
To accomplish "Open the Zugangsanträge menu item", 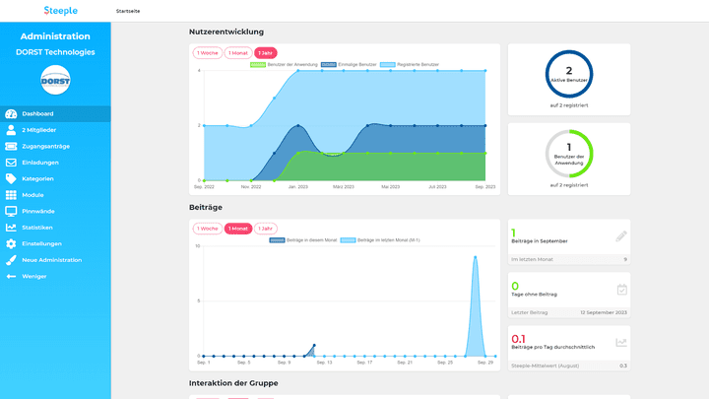I will pos(45,146).
